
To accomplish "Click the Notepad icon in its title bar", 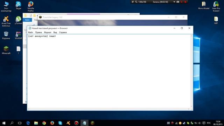I will click(x=30, y=28).
